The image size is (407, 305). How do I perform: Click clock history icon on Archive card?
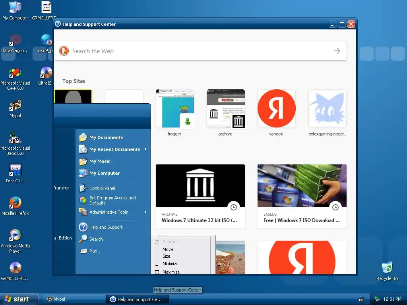[234, 207]
